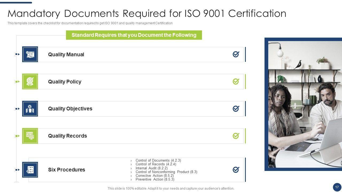Image resolution: width=342 pixels, height=192 pixels.
Task: Click the arrow marker left of Quality Manual
Action: coord(17,54)
